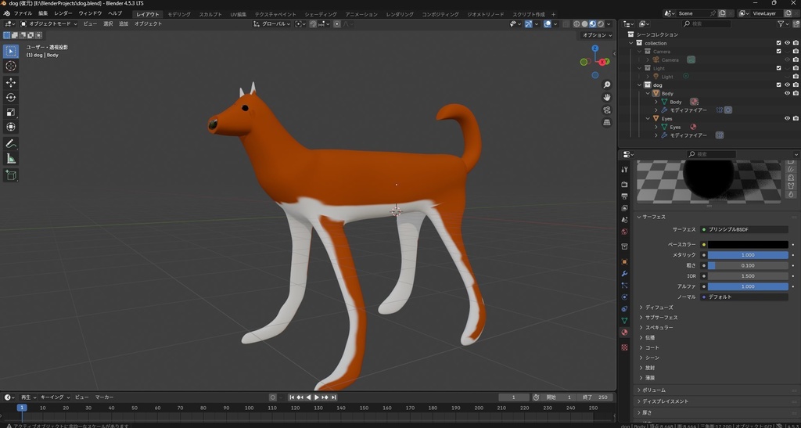Toggle the gizmo display button
Viewport: 801px width, 428px height.
528,24
